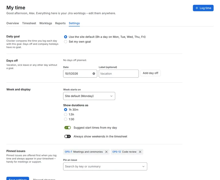This screenshot has width=220, height=180.
Task: Click Discard changes
Action: coord(44,179)
